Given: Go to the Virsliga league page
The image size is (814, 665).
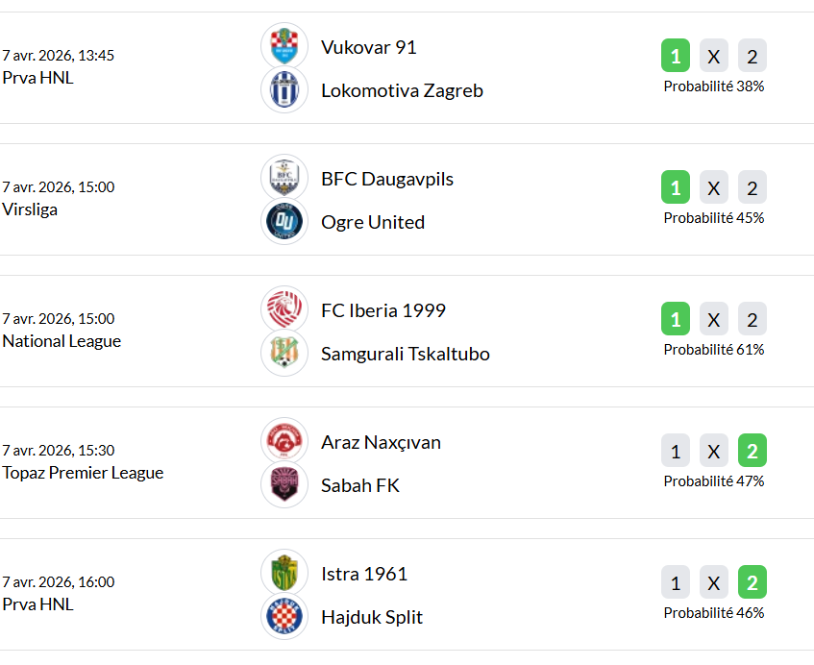Looking at the screenshot, I should pyautogui.click(x=30, y=209).
